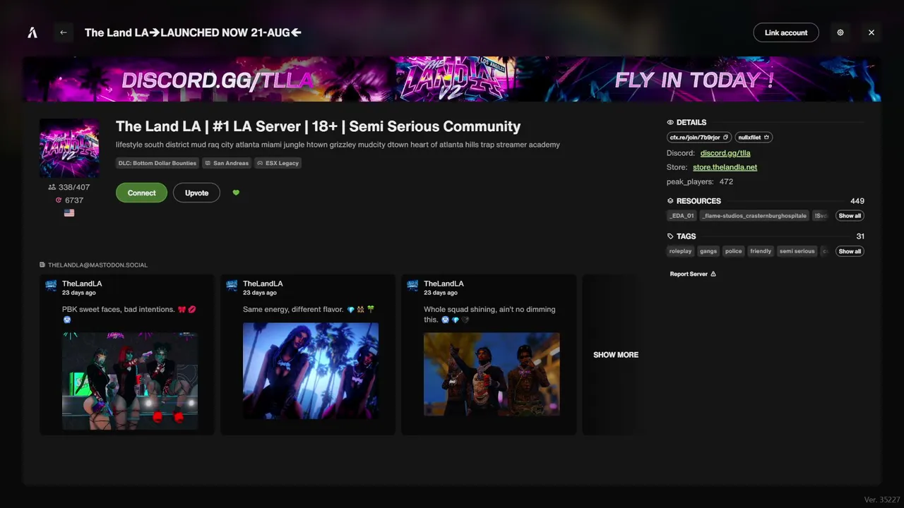Click the Link account button
Viewport: 904px width, 508px height.
click(x=786, y=32)
